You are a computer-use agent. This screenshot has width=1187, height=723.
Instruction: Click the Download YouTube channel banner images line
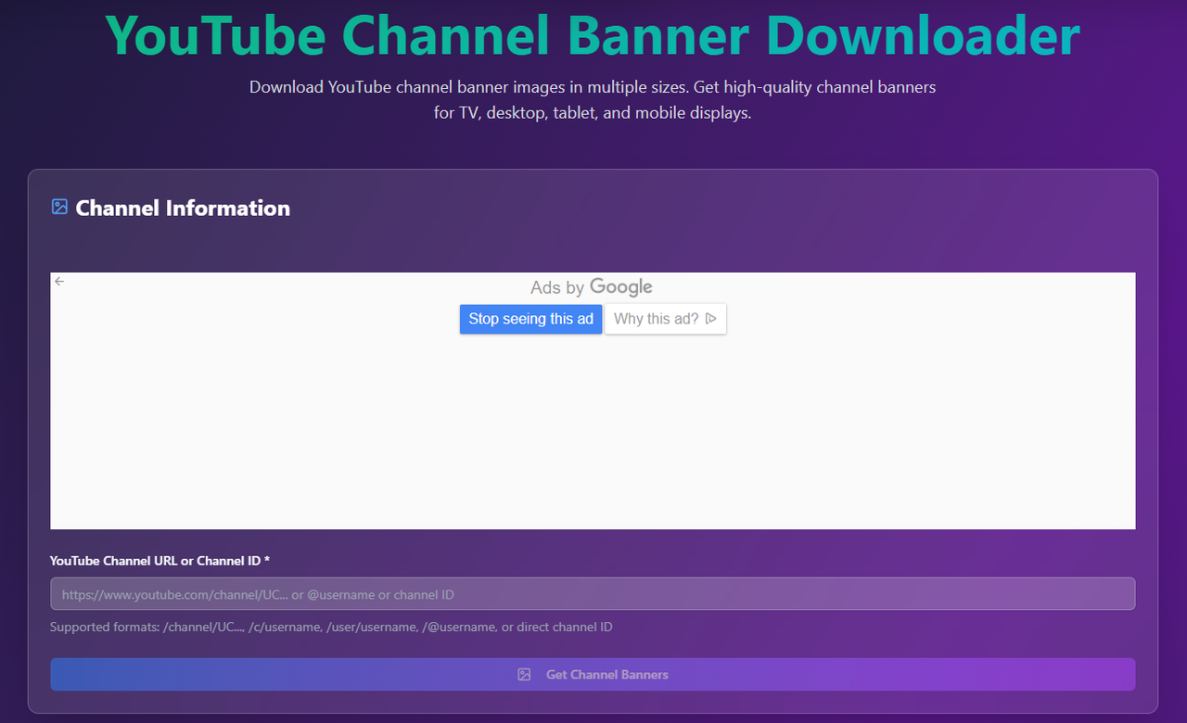(592, 87)
